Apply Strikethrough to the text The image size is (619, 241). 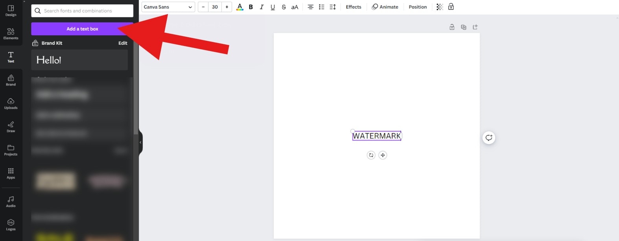click(x=284, y=7)
